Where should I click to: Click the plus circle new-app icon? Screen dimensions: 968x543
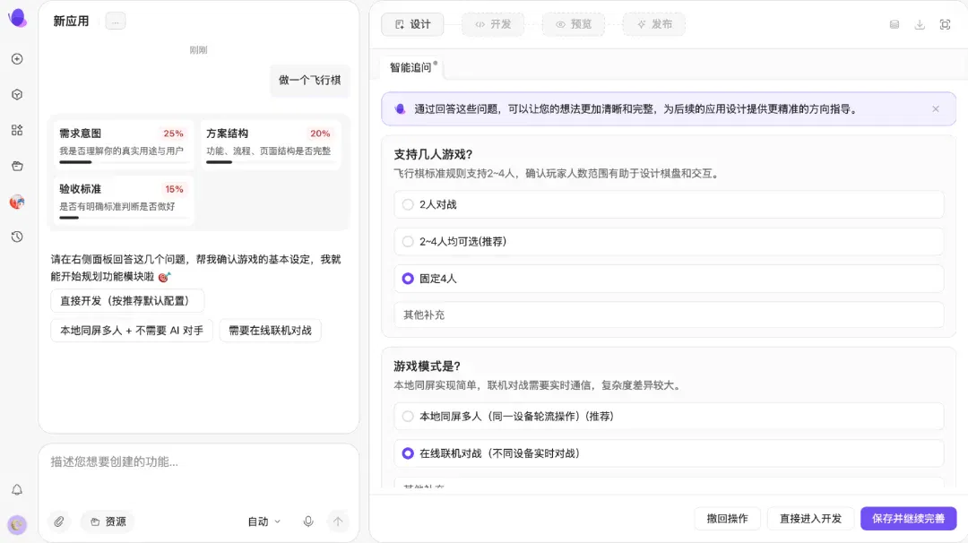coord(17,58)
